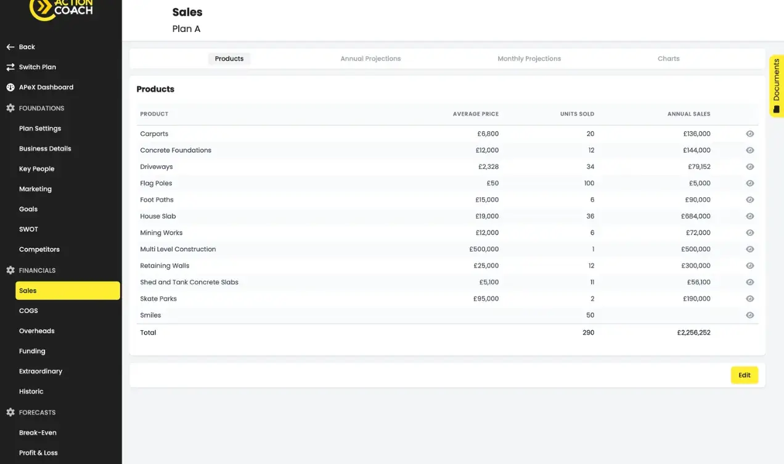Click the Retaining Walls product name
The width and height of the screenshot is (784, 464).
(165, 266)
